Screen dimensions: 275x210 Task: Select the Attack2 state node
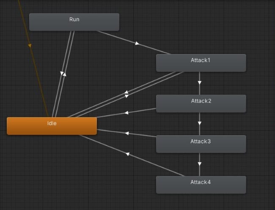click(201, 104)
